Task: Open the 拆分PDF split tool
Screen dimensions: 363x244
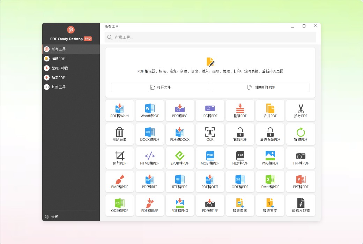Action: pyautogui.click(x=301, y=110)
